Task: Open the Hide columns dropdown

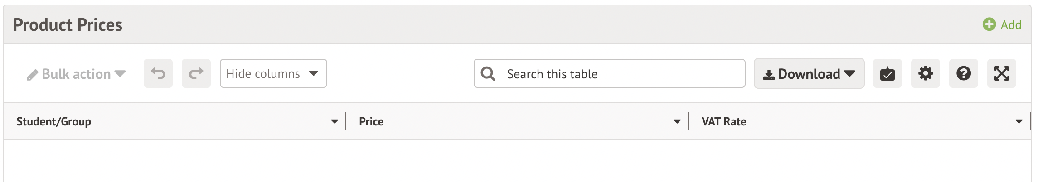Action: click(273, 73)
